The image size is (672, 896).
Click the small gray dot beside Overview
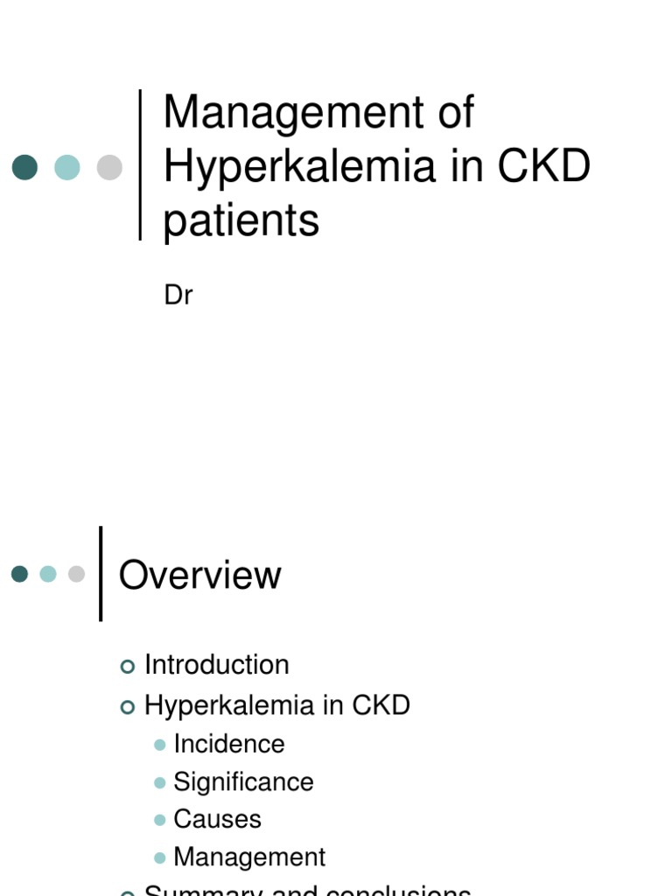[x=77, y=574]
